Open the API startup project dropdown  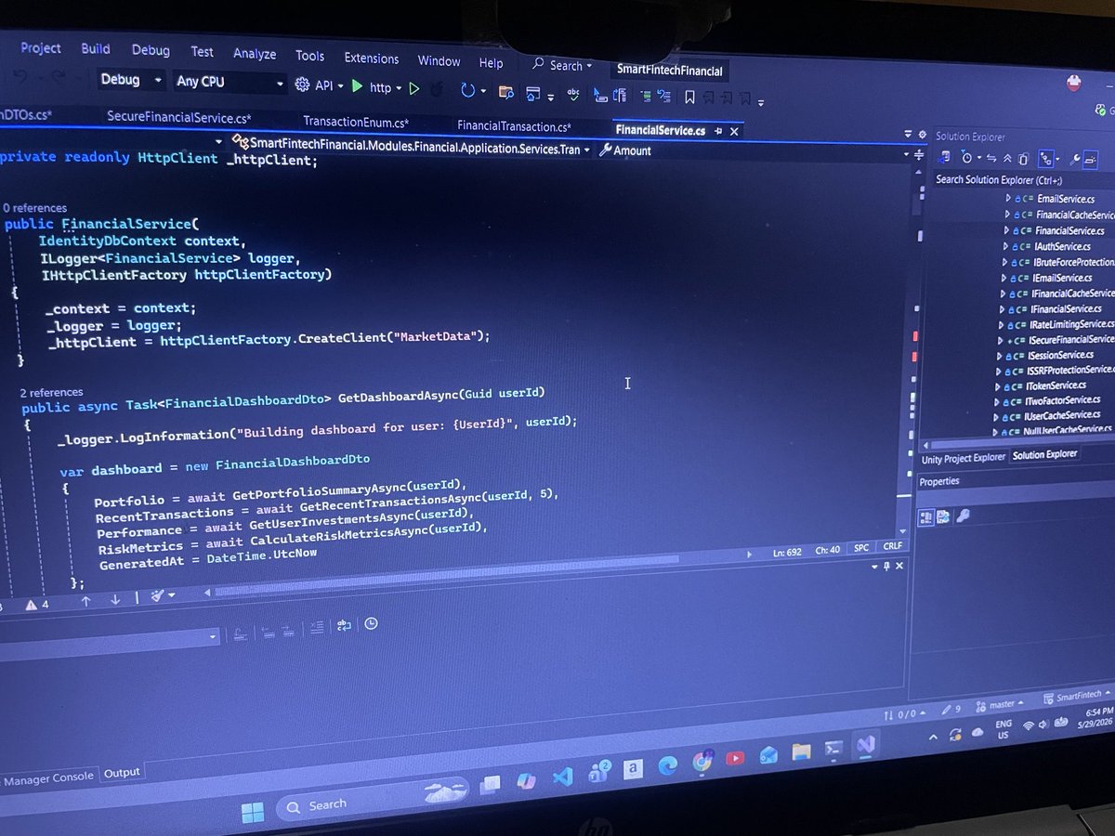click(318, 85)
